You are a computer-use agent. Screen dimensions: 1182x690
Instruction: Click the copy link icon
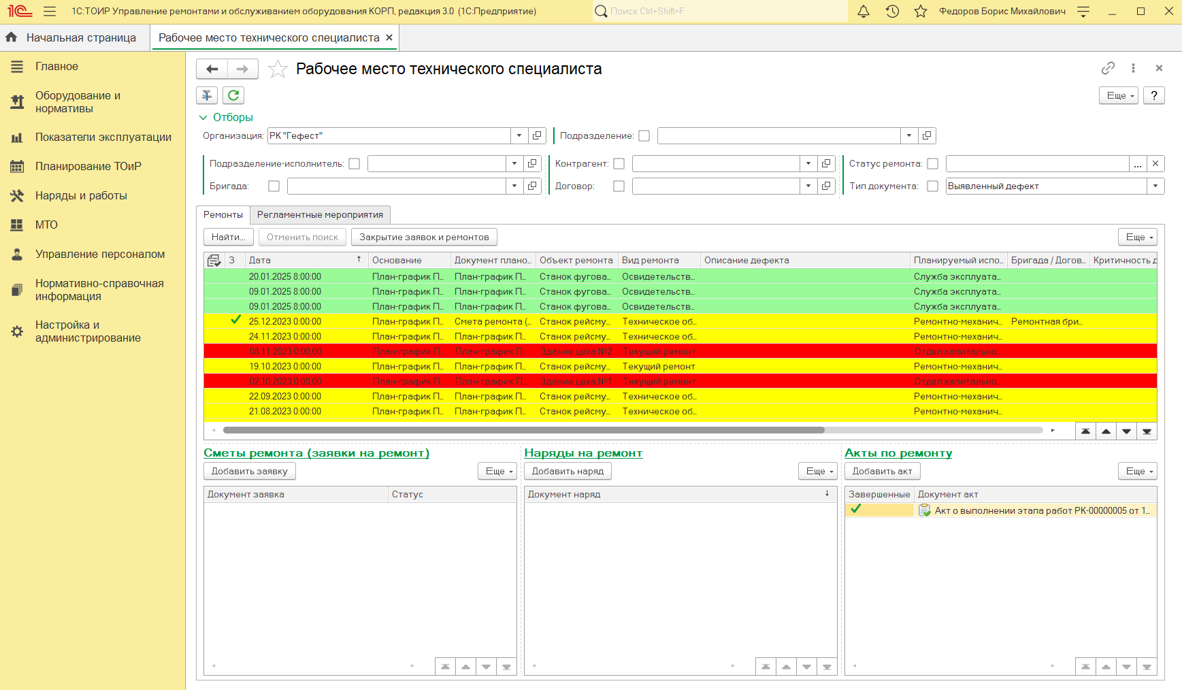point(1108,68)
